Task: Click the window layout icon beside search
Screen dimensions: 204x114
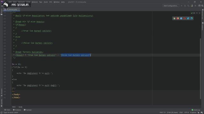Action: tap(200, 6)
